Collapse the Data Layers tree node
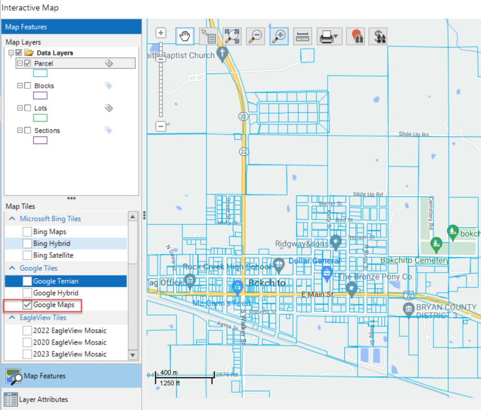This screenshot has height=410, width=481. pos(11,52)
